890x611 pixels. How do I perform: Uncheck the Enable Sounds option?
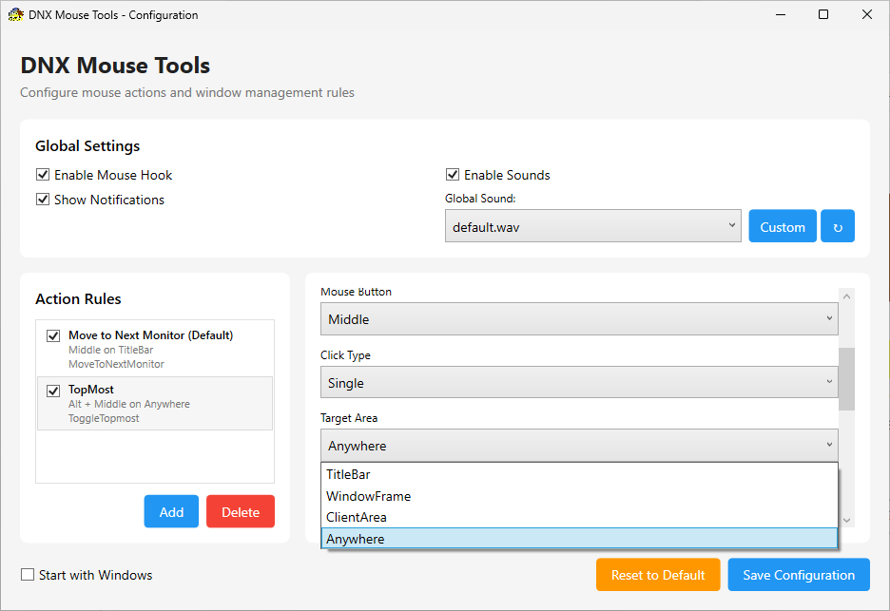453,175
